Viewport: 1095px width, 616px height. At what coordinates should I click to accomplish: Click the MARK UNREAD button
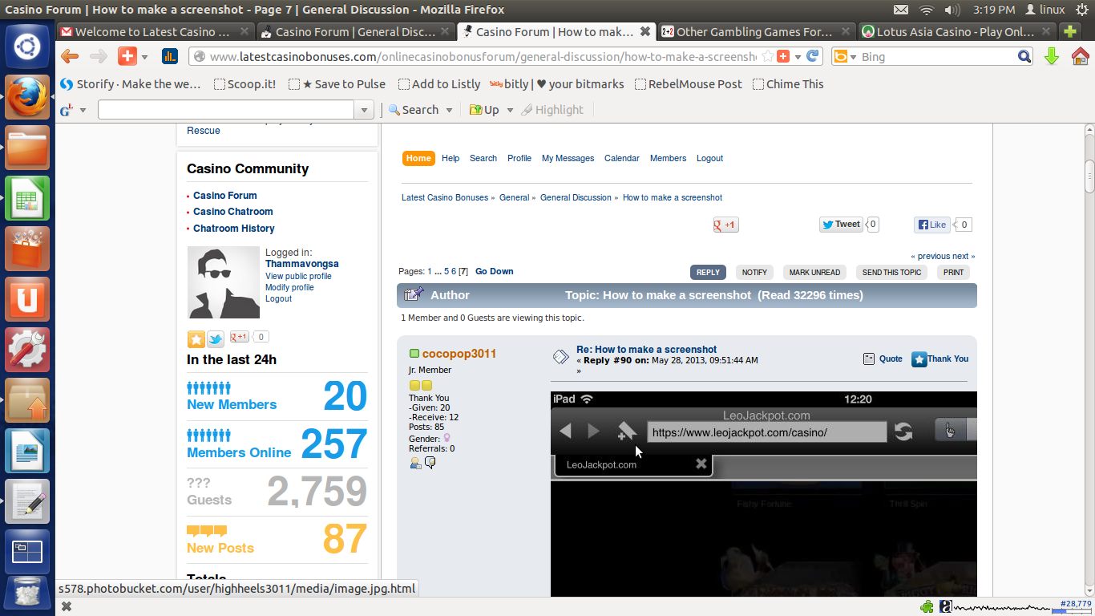pos(814,273)
